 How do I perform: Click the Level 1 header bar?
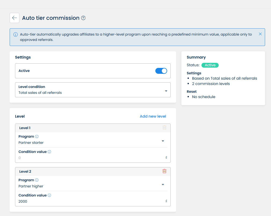89,128
